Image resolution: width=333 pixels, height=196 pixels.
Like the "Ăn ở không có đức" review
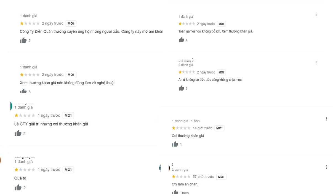tap(181, 88)
